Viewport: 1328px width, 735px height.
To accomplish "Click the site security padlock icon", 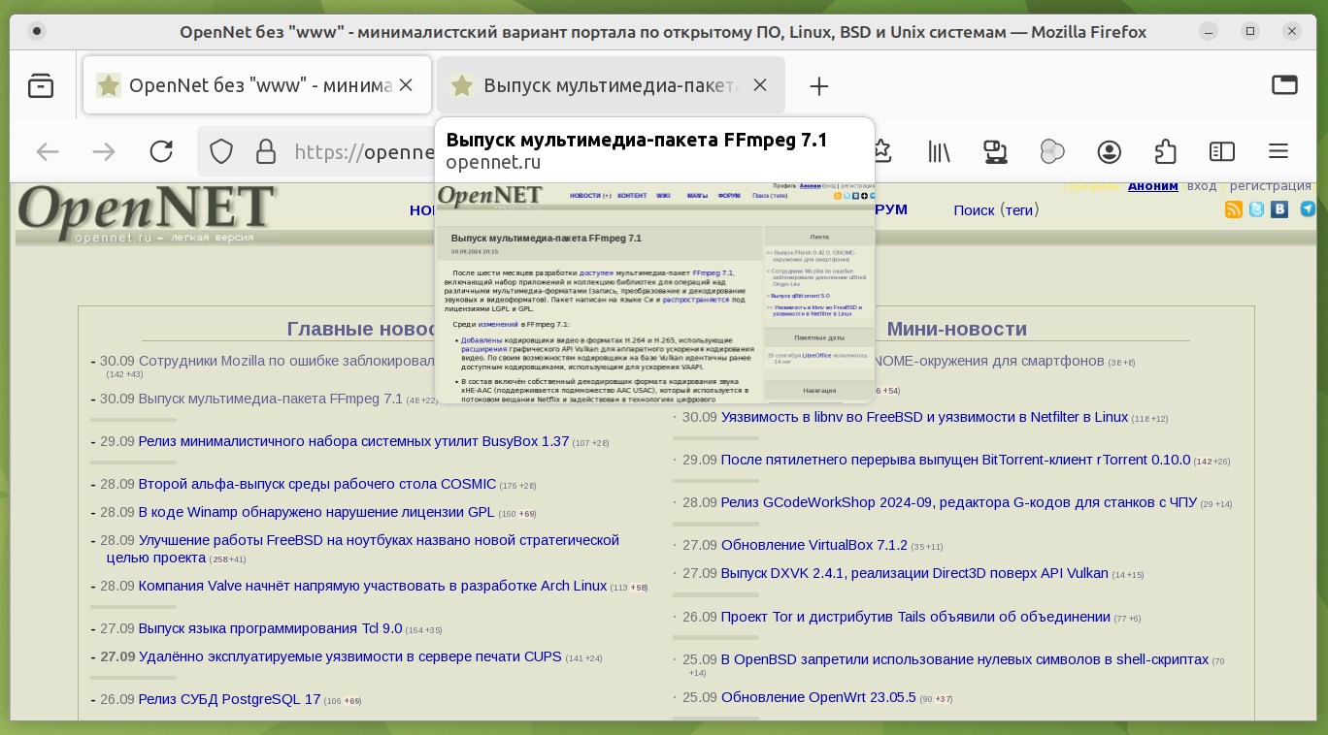I will coord(265,151).
